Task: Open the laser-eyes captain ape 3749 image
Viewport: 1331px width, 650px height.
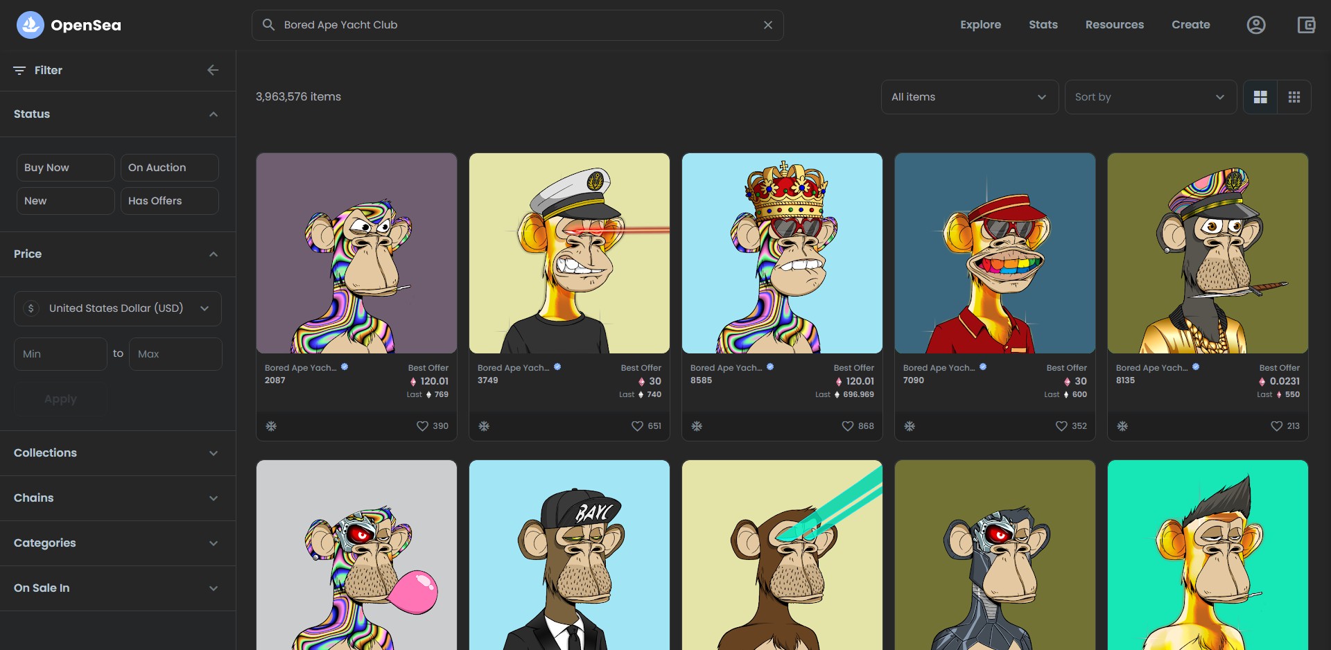Action: [x=569, y=254]
